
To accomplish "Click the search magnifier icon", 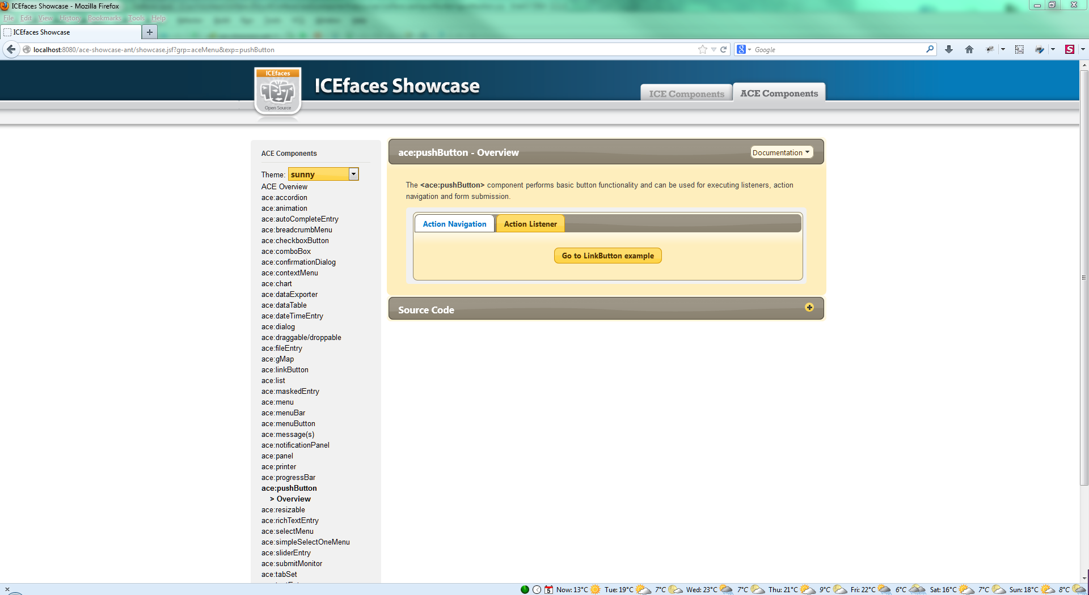I will click(930, 49).
